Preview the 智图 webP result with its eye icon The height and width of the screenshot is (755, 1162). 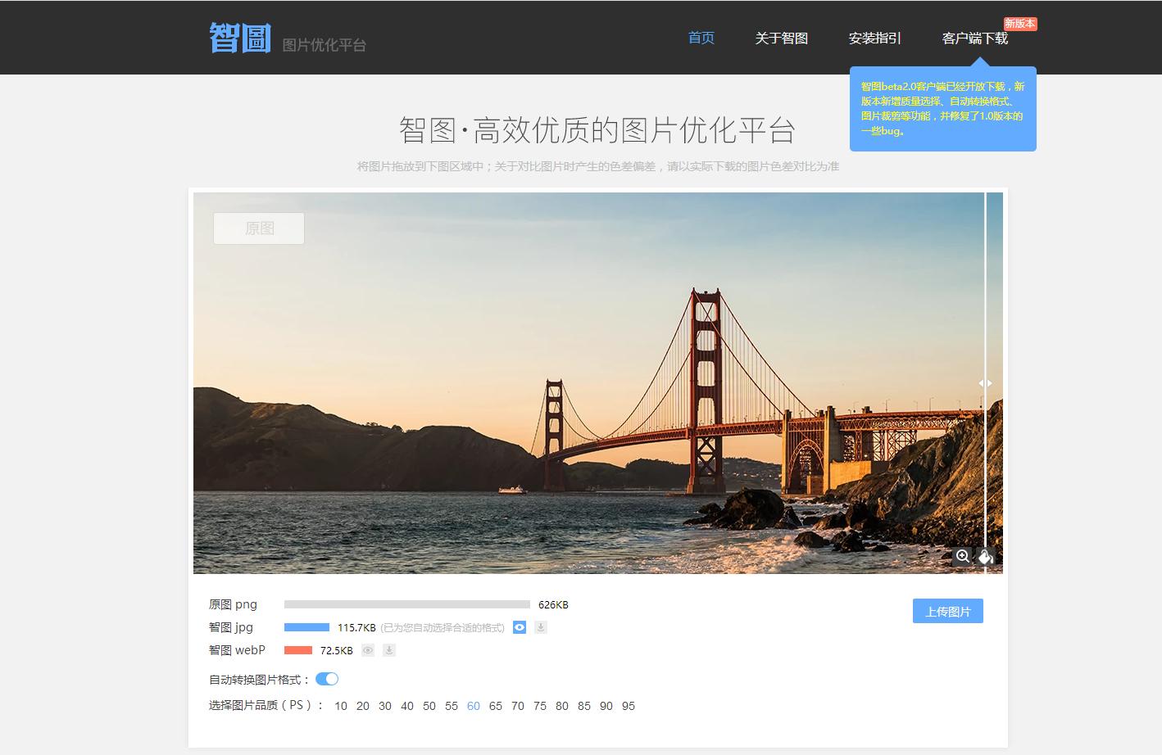[368, 650]
